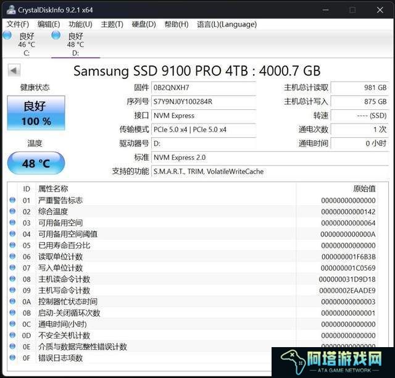Click the standard field NVM Express 2.0
Viewport: 395px width, 378px height.
[270, 157]
